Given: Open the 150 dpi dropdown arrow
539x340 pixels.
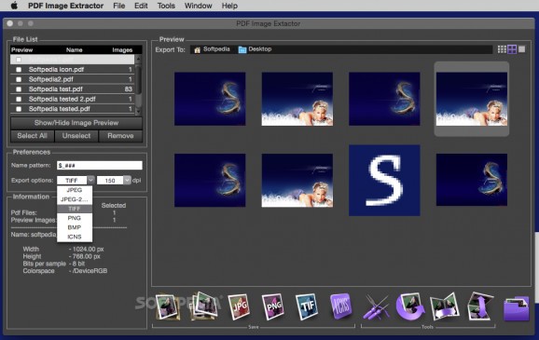Looking at the screenshot, I should [127, 180].
